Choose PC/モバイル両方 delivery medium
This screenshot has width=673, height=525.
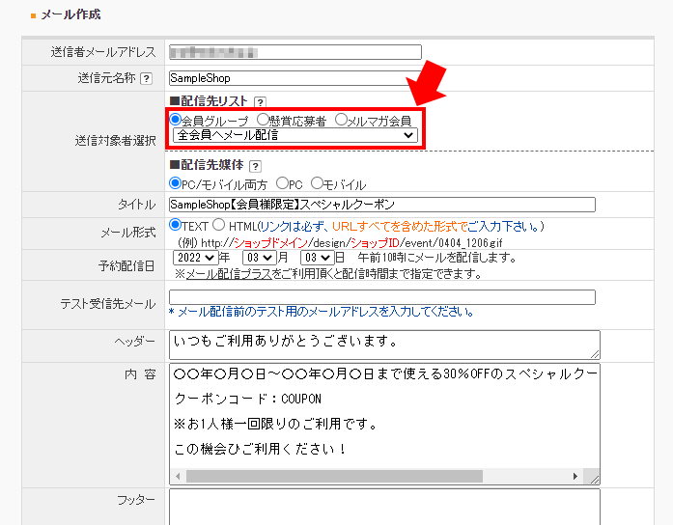point(175,183)
